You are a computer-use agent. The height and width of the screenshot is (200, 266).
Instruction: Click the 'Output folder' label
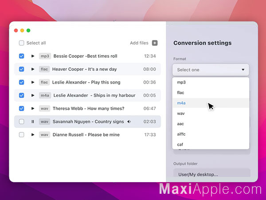point(185,164)
